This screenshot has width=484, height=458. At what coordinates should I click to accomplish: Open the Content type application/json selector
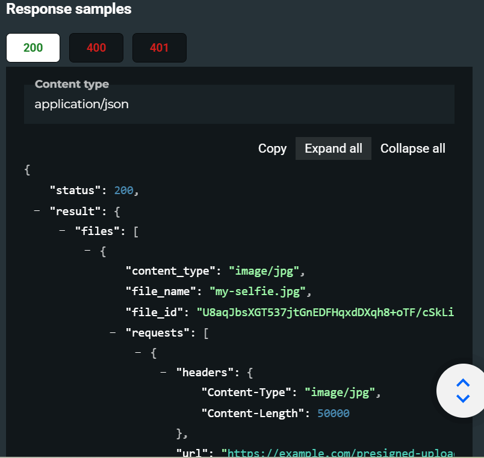(239, 104)
